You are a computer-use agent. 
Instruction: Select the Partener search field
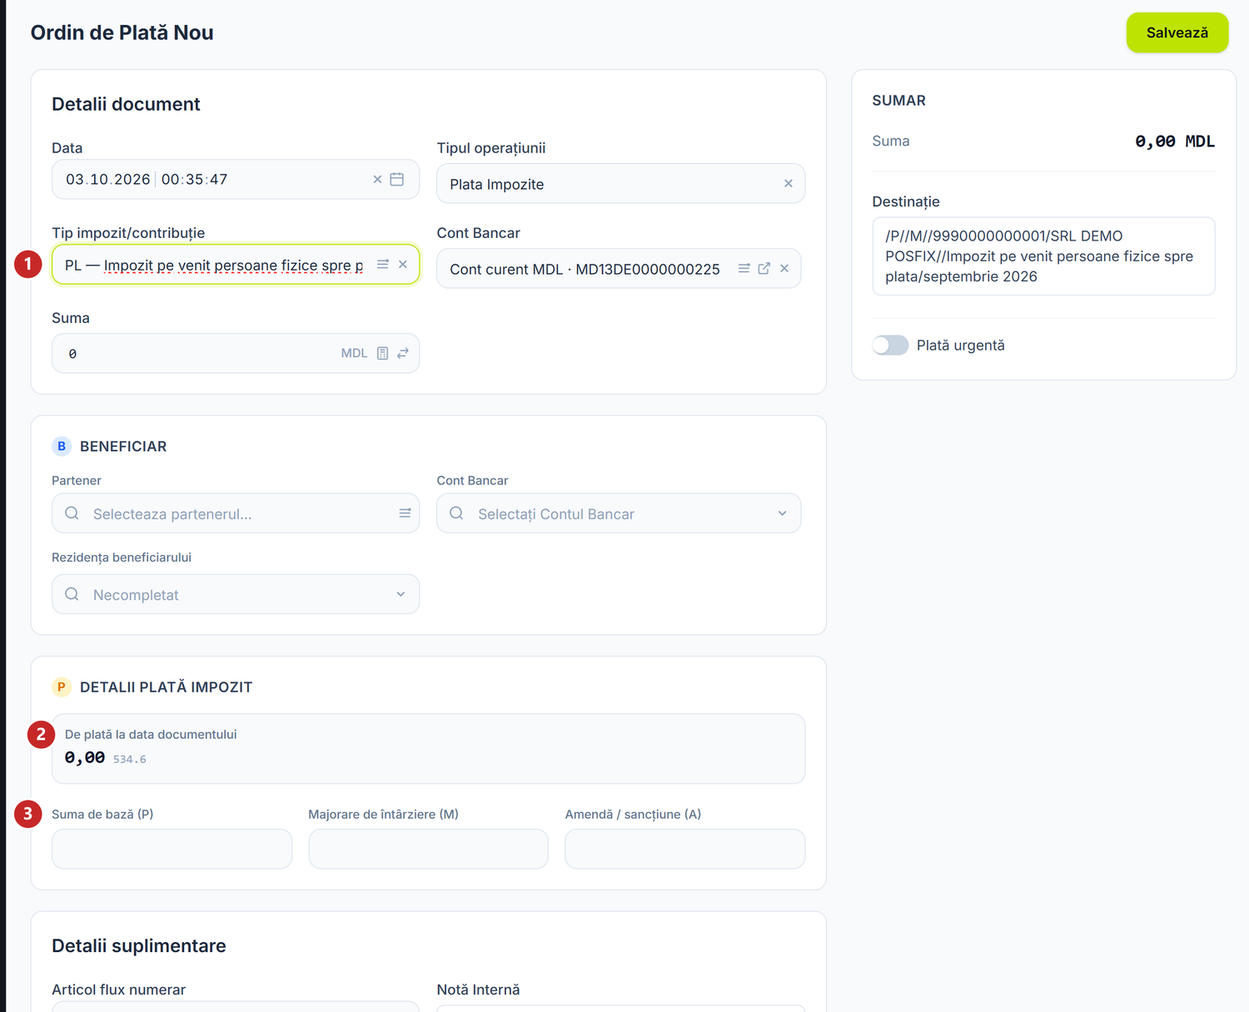coord(236,513)
